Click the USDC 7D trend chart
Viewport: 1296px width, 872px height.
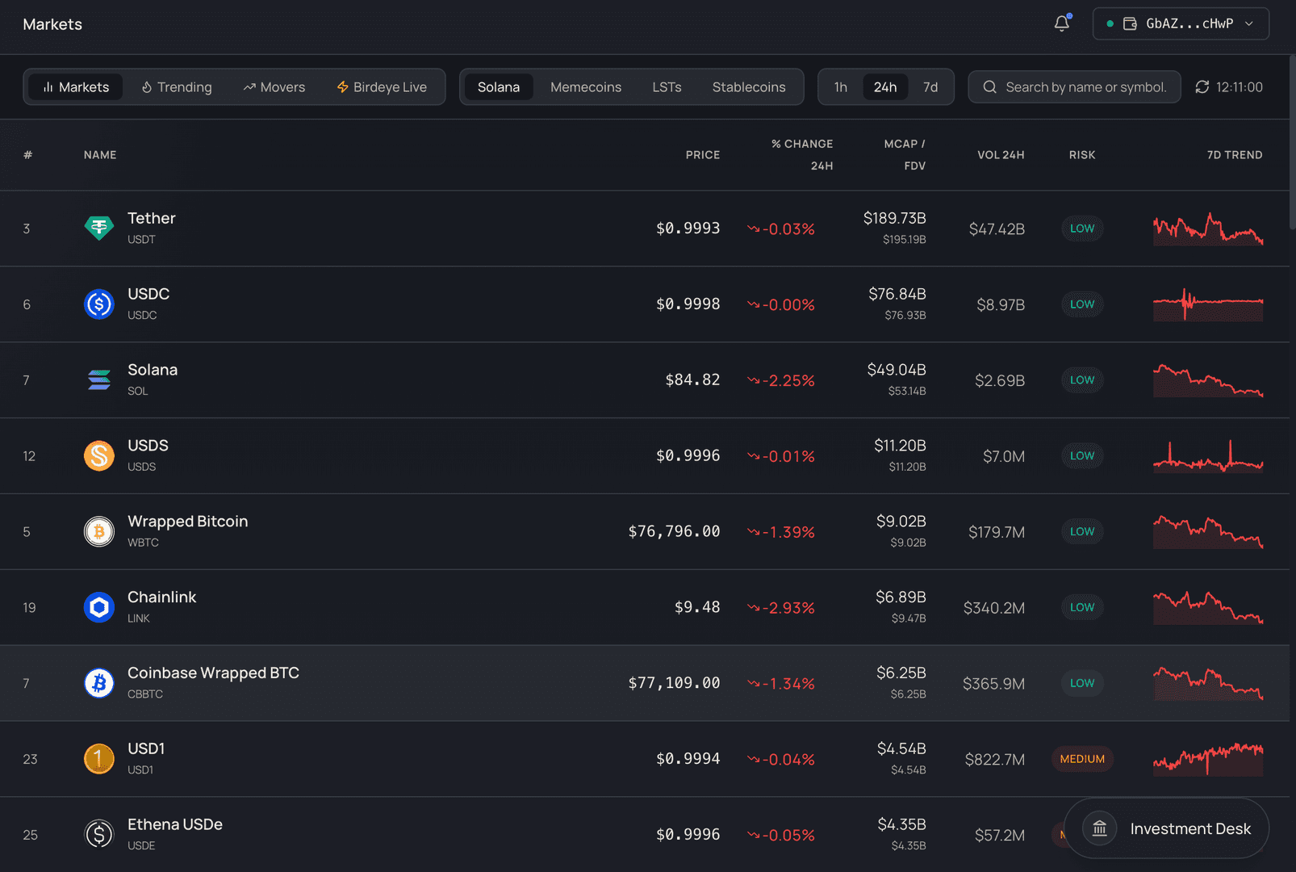coord(1208,304)
